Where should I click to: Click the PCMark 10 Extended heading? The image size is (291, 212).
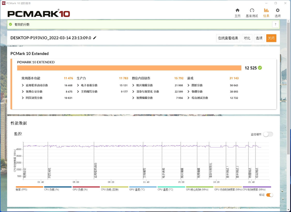coord(29,53)
